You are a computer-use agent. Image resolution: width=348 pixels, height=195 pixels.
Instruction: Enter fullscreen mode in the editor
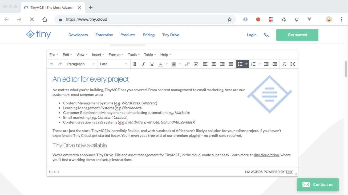[x=293, y=64]
